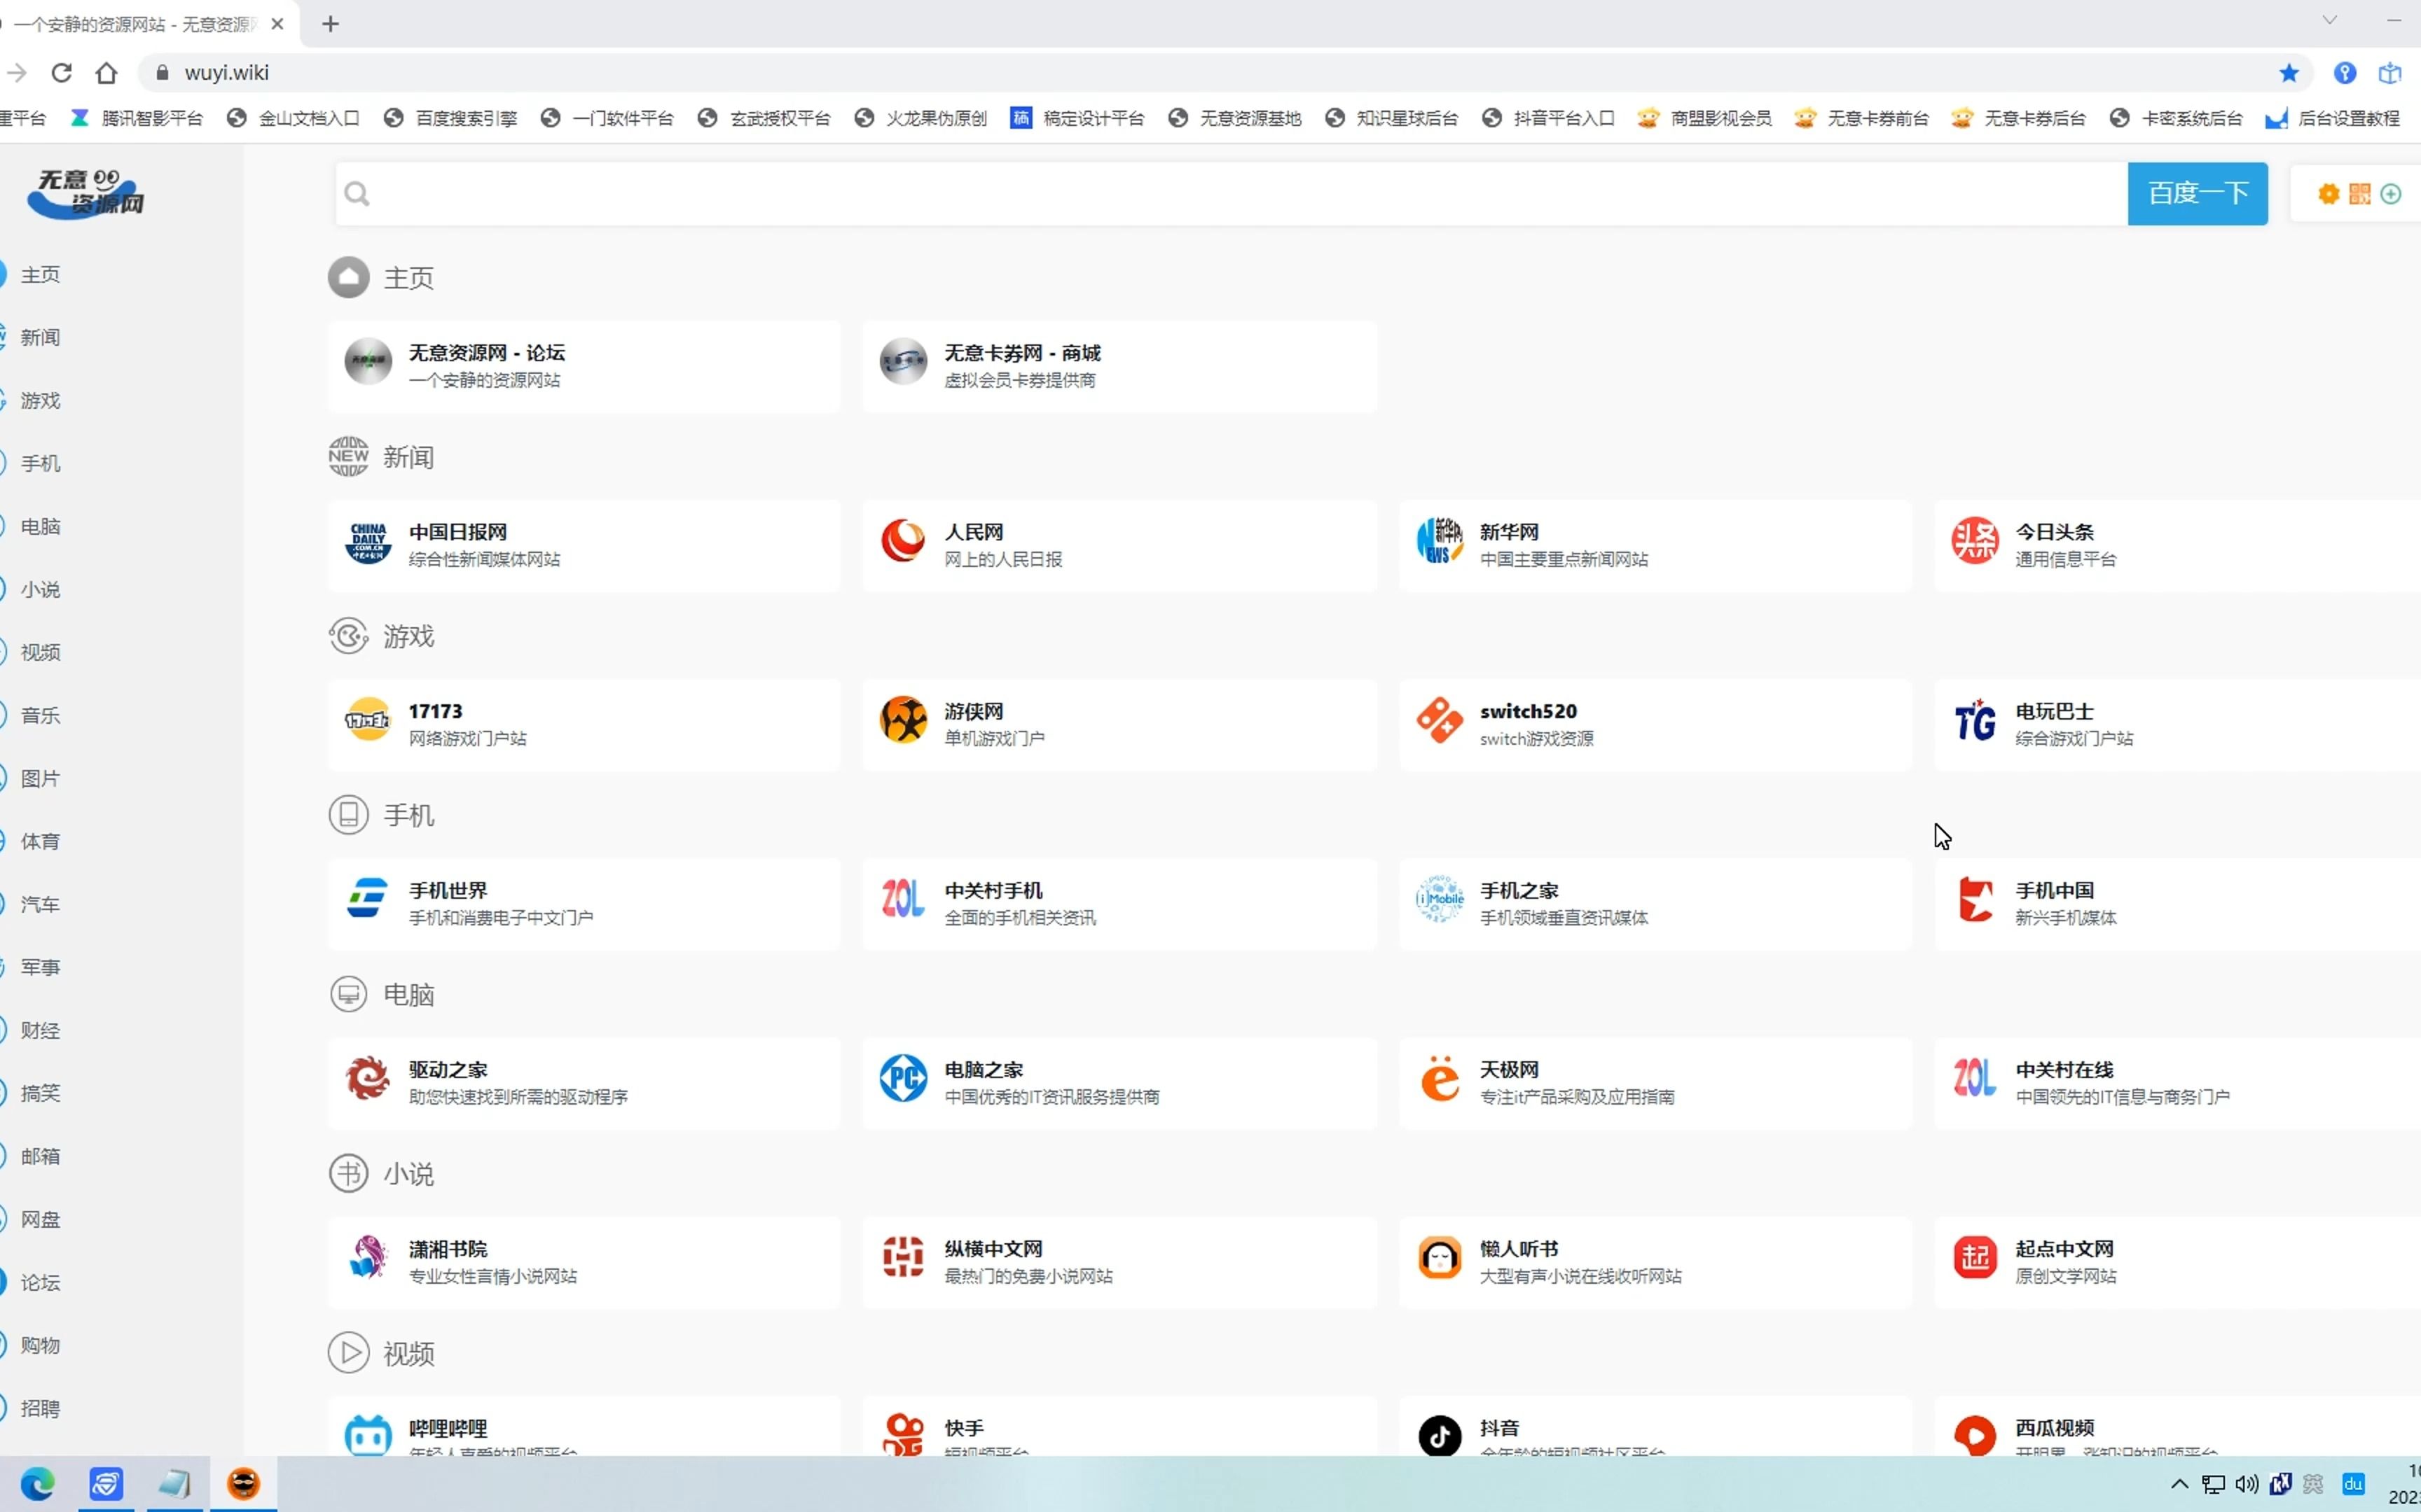The image size is (2421, 1512).
Task: Expand the tab search chevron at top right
Action: click(2330, 20)
